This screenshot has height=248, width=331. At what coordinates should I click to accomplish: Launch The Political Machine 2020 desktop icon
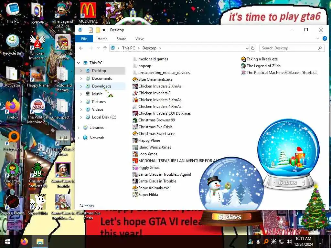click(x=37, y=111)
